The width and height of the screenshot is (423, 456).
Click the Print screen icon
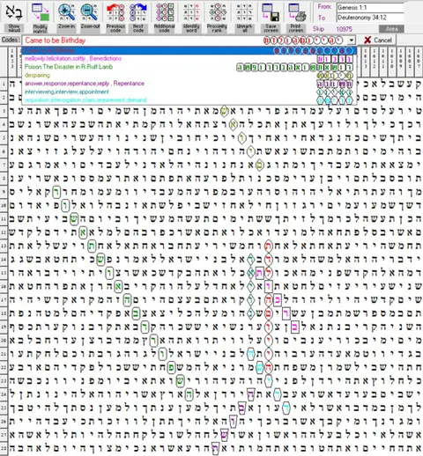click(x=296, y=12)
